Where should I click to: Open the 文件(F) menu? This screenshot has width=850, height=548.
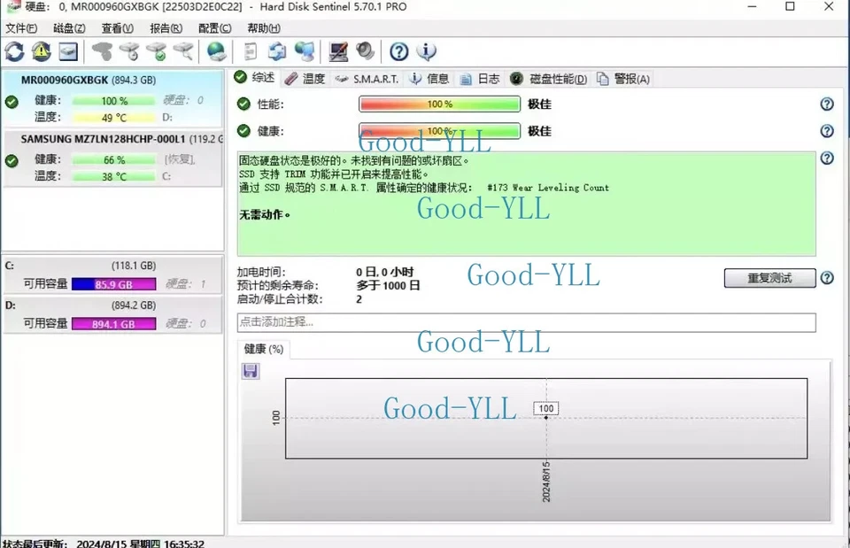click(21, 28)
